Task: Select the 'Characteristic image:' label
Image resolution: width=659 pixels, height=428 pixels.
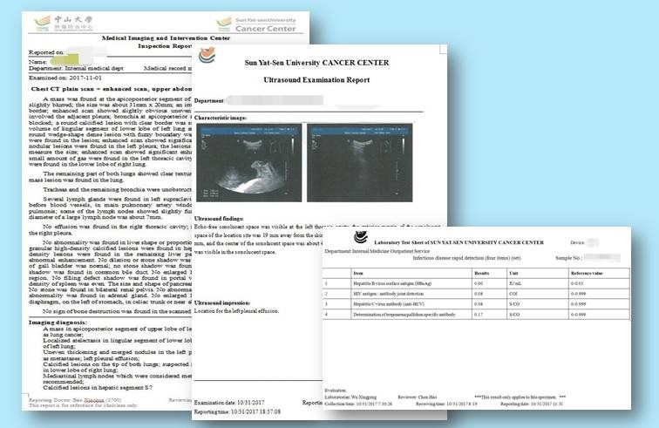Action: tap(221, 118)
